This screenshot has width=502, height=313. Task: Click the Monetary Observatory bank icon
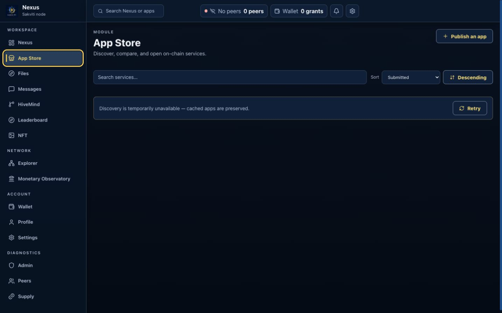coord(12,179)
